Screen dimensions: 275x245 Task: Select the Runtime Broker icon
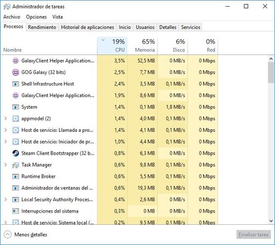[15, 177]
